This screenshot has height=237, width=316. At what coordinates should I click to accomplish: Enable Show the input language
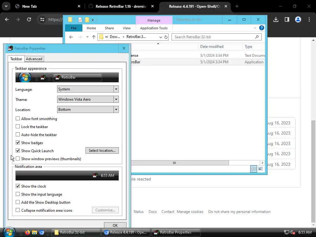tap(18, 194)
